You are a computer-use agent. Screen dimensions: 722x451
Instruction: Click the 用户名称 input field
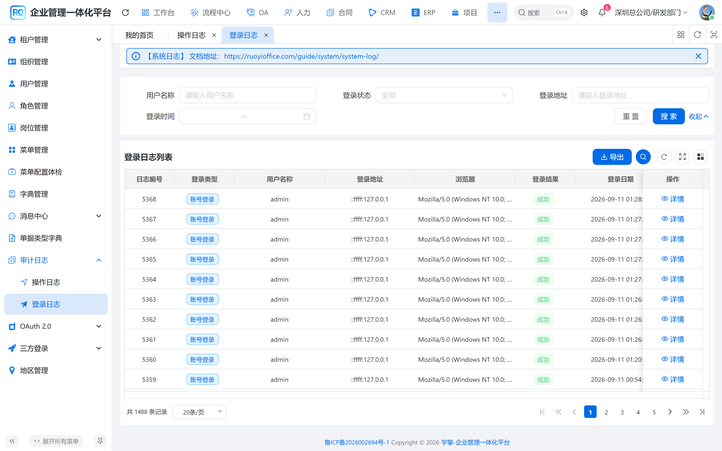pos(247,95)
